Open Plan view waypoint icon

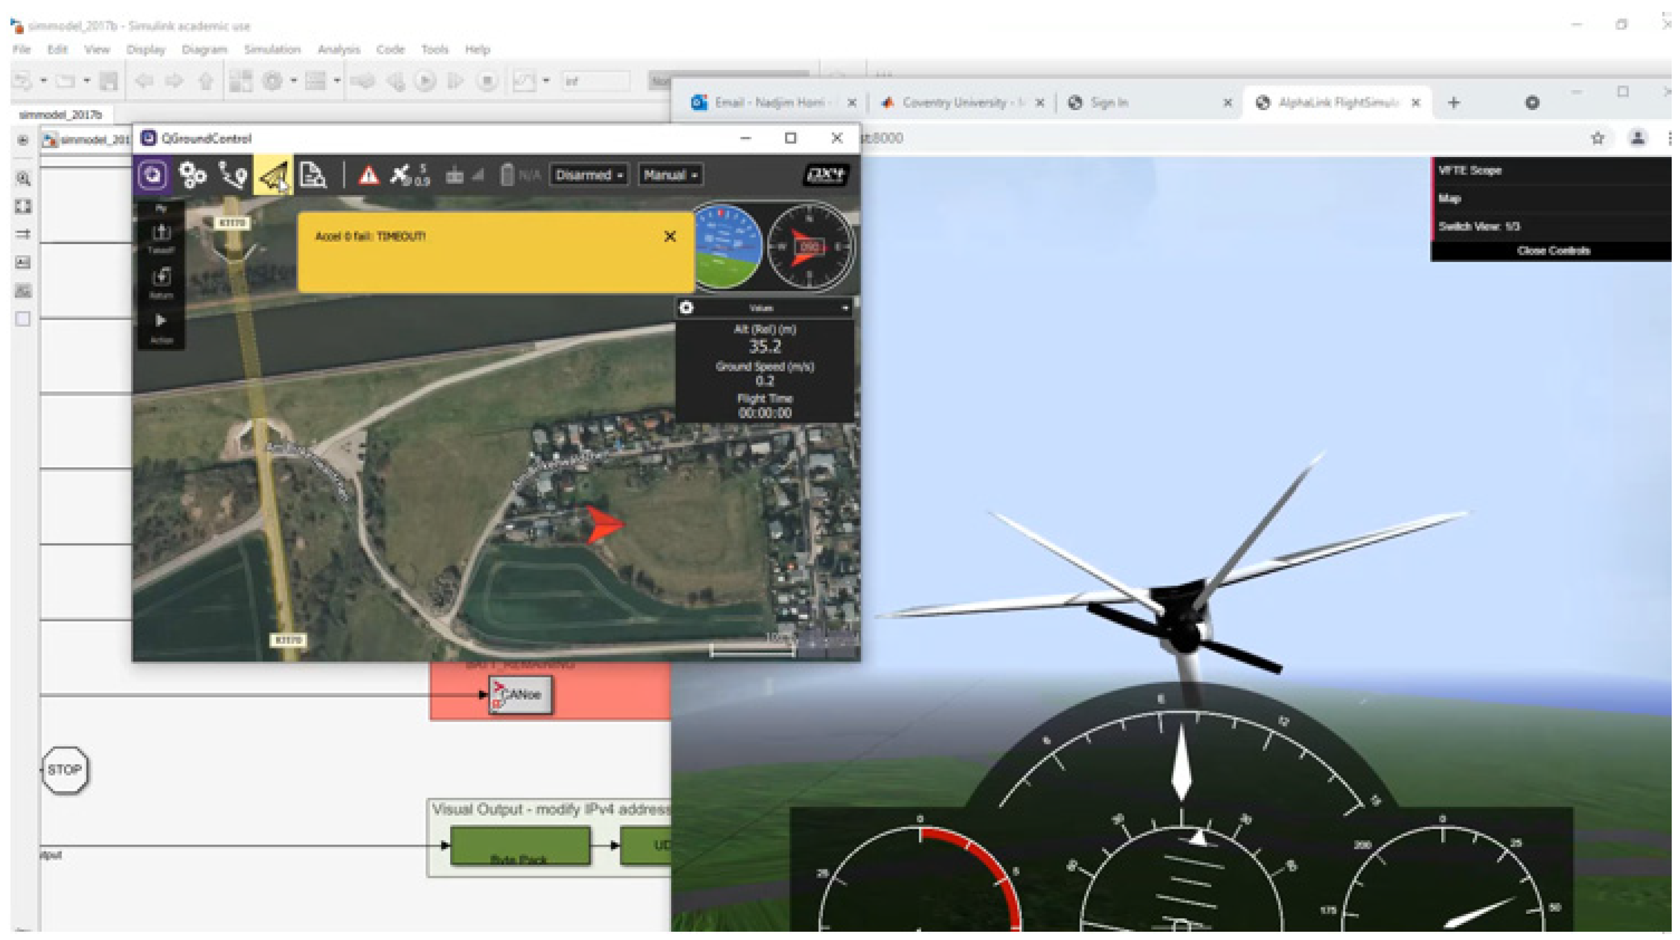point(233,175)
